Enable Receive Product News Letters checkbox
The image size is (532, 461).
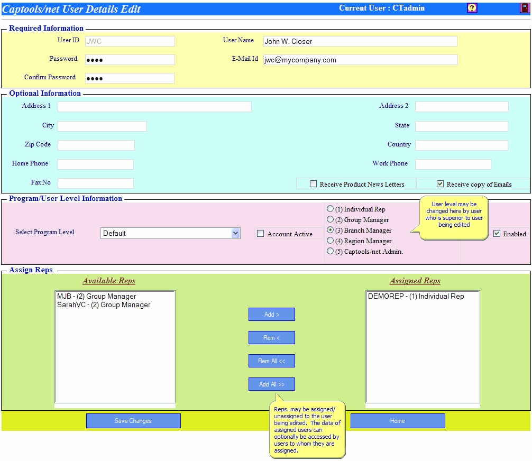pyautogui.click(x=314, y=184)
